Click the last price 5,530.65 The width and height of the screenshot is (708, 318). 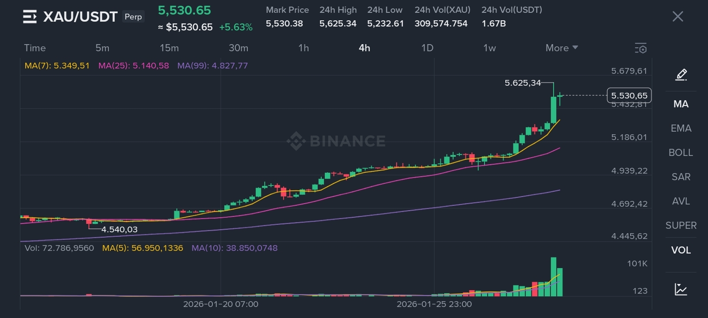[x=185, y=10]
